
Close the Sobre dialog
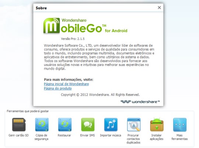(x=159, y=8)
